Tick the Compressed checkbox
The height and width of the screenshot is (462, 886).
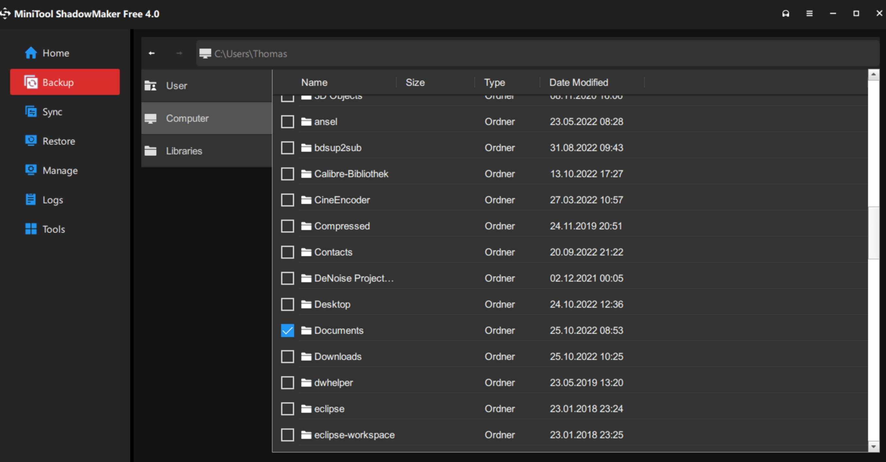tap(287, 226)
